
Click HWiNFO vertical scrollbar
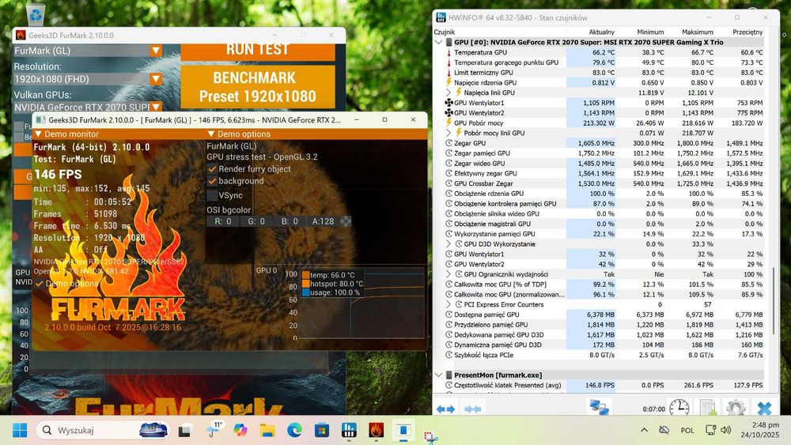click(x=774, y=300)
